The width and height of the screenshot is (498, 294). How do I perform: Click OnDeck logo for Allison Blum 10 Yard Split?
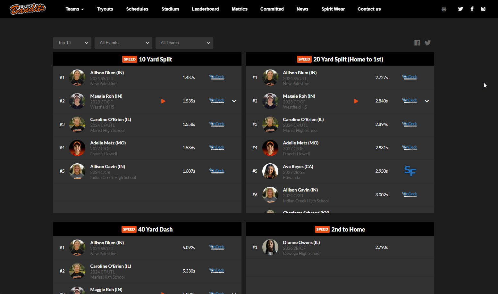click(217, 77)
